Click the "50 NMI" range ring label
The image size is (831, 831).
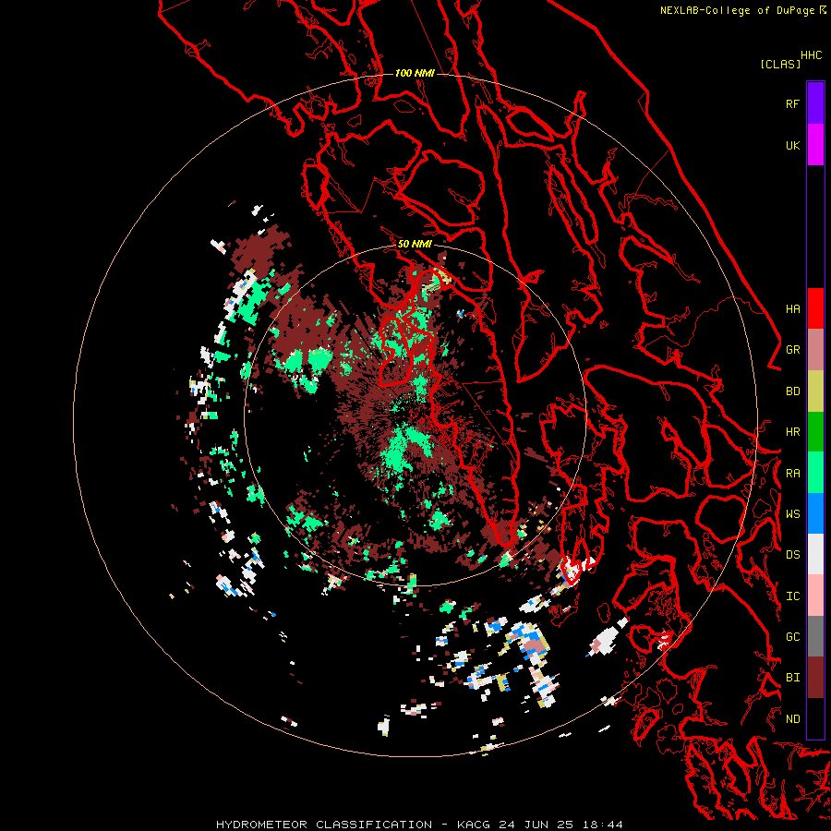tap(415, 244)
